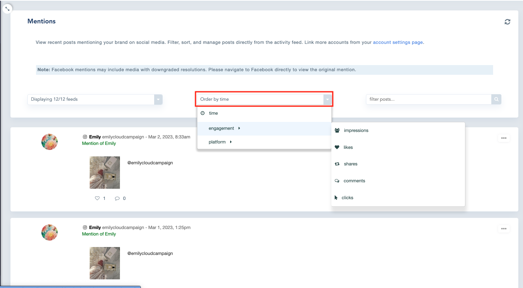Click Mention of Emily on Mar 1 post
The image size is (523, 288).
pos(99,234)
